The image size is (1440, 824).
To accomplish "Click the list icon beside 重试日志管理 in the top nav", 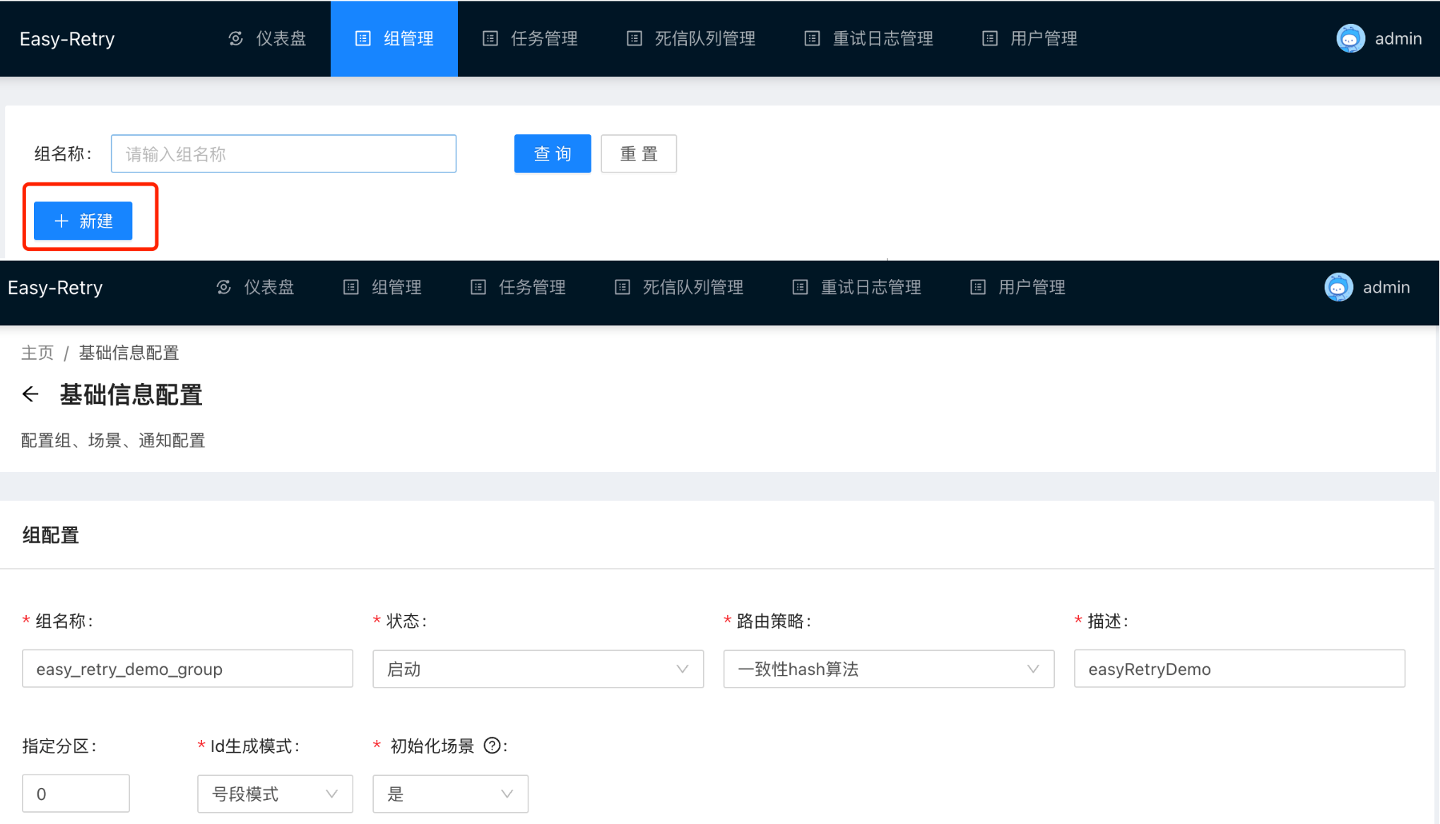I will point(813,39).
